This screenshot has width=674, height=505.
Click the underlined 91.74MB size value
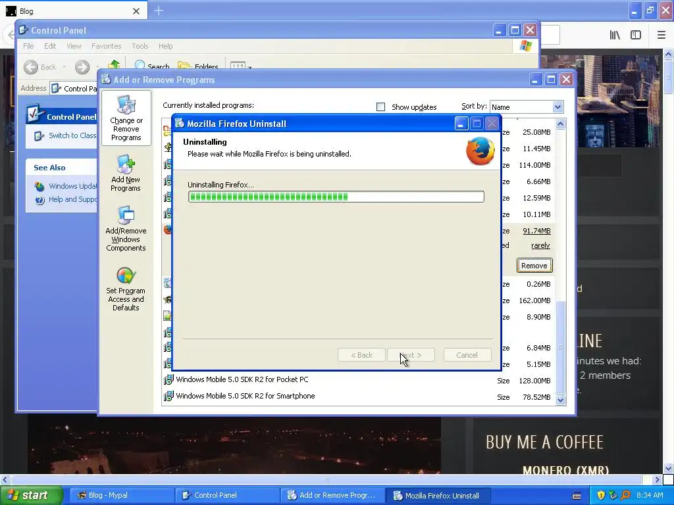536,231
